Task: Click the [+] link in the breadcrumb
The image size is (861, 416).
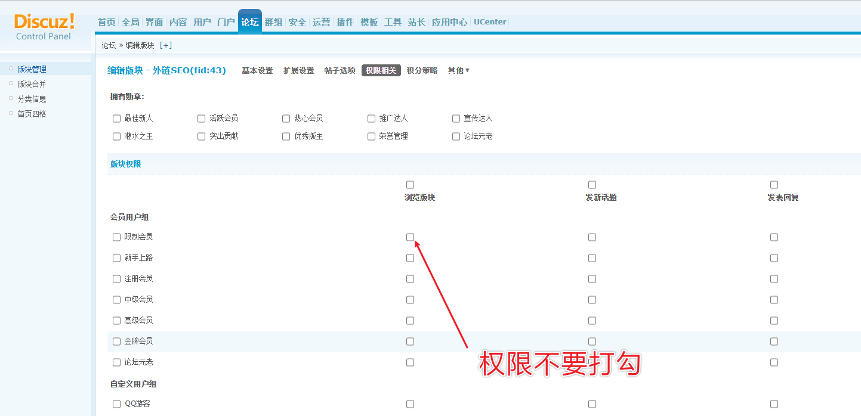Action: [x=166, y=45]
